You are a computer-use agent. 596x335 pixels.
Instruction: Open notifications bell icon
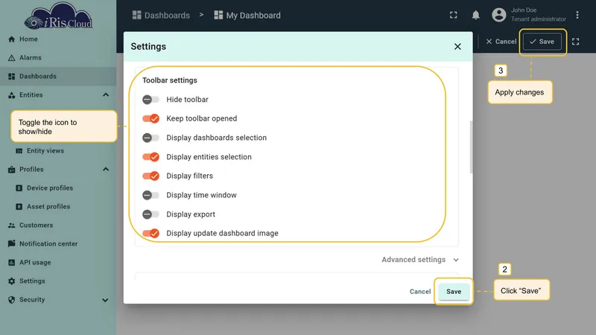click(x=475, y=15)
